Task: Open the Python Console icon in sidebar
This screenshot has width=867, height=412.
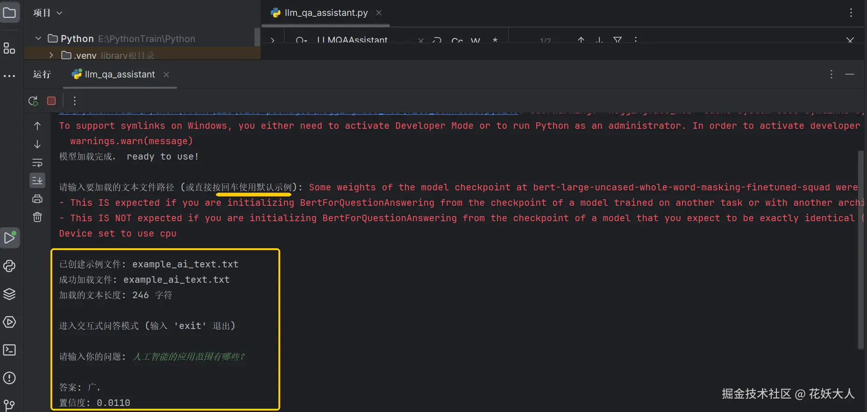Action: [x=9, y=266]
